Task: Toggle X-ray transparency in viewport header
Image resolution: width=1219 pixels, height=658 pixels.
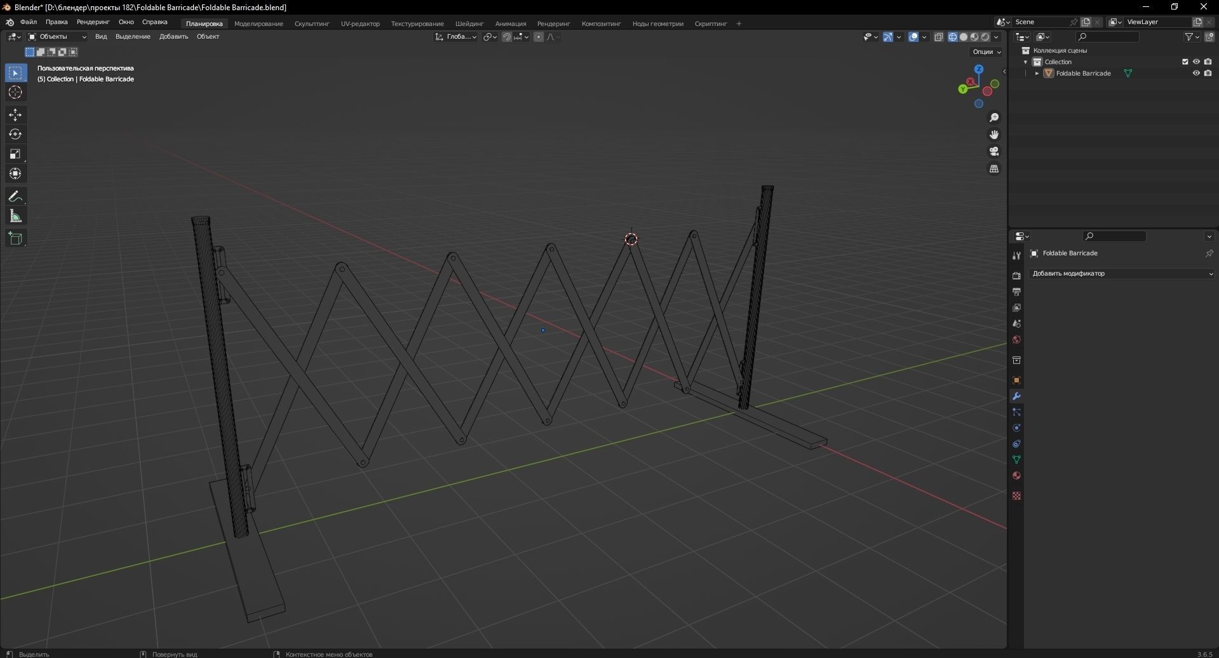Action: tap(939, 37)
